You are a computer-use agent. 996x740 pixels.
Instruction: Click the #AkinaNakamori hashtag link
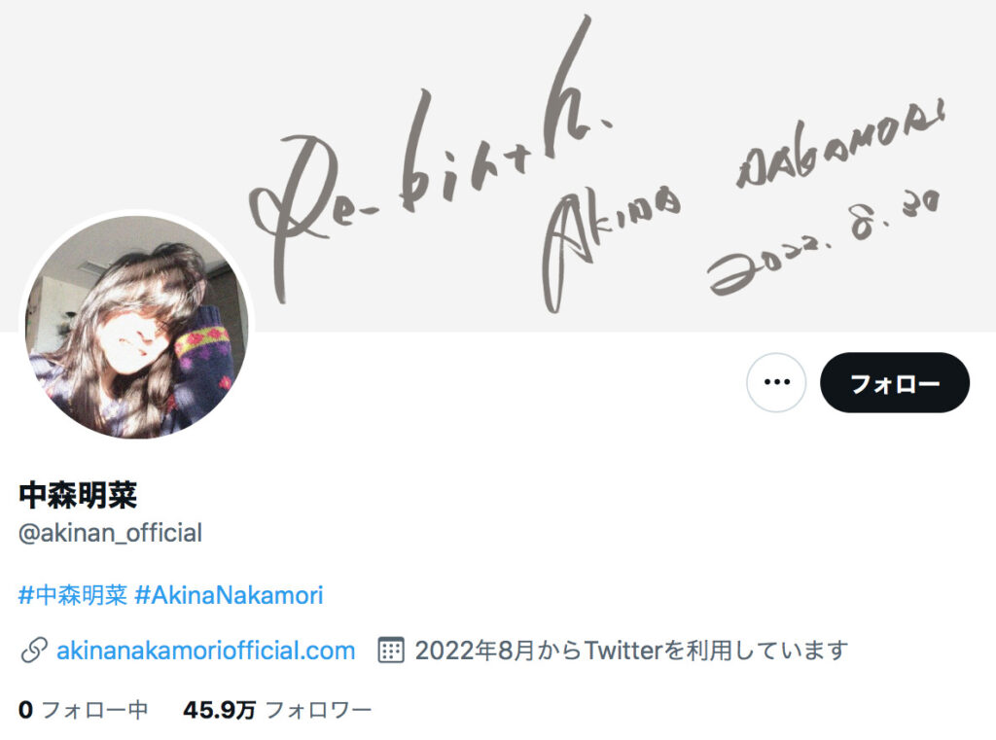tap(230, 595)
